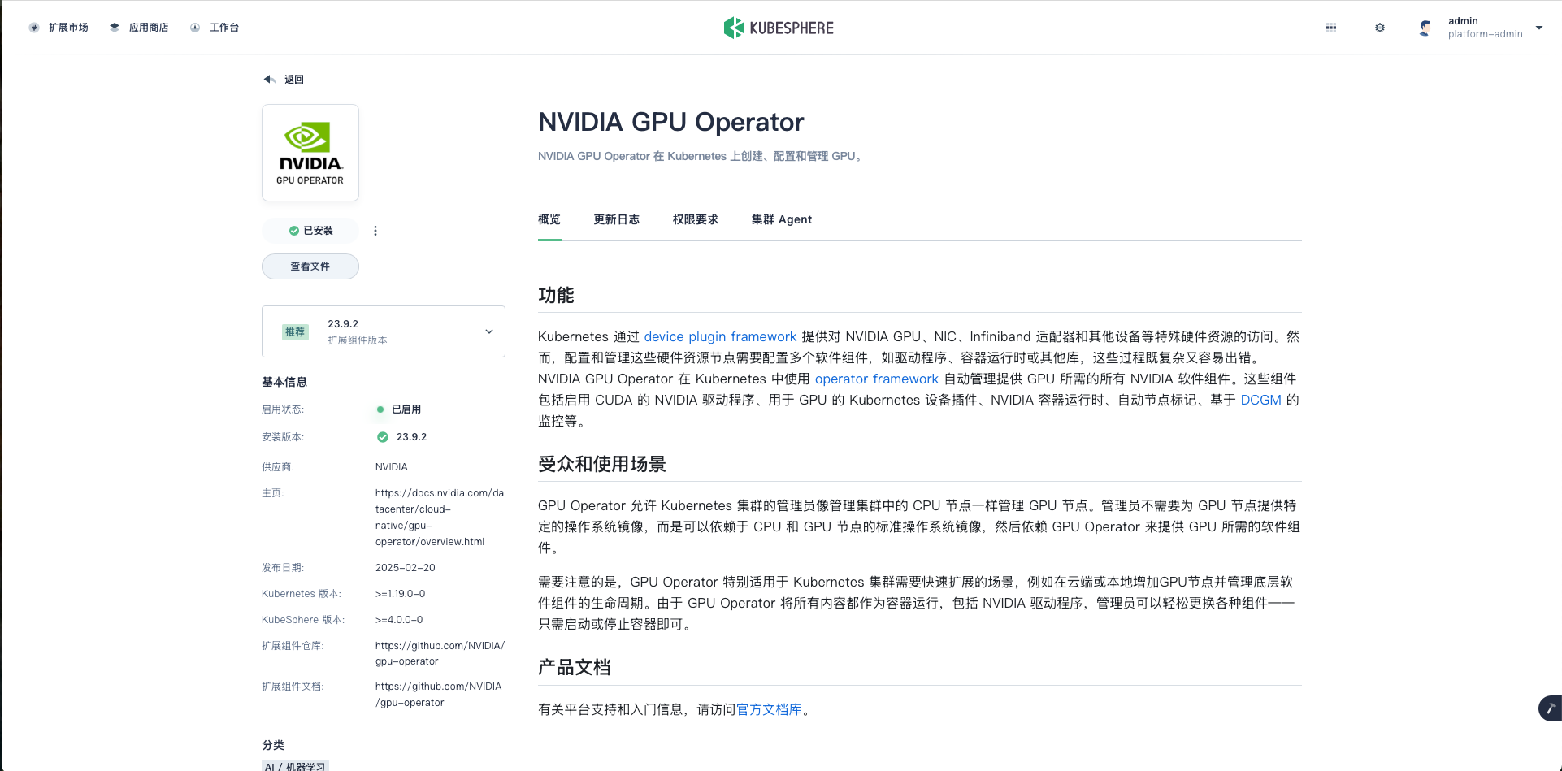
Task: Open the operator framework link
Action: pos(877,379)
